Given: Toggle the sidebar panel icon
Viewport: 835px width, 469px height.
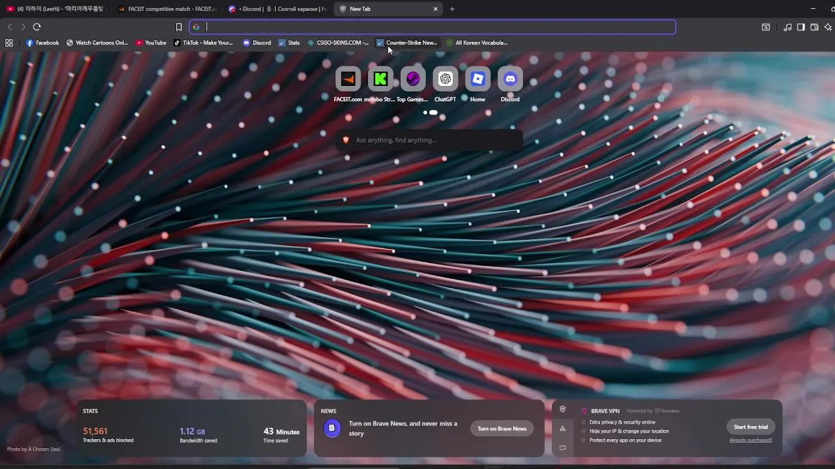Looking at the screenshot, I should pos(801,27).
